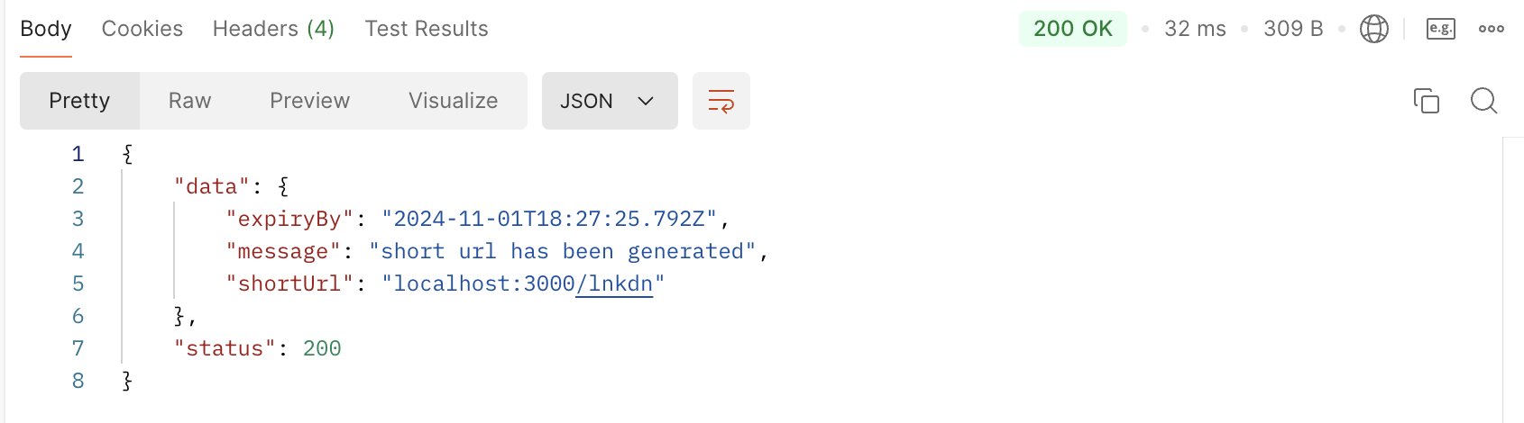
Task: Save response as example via e.g. icon
Action: coord(1441,29)
